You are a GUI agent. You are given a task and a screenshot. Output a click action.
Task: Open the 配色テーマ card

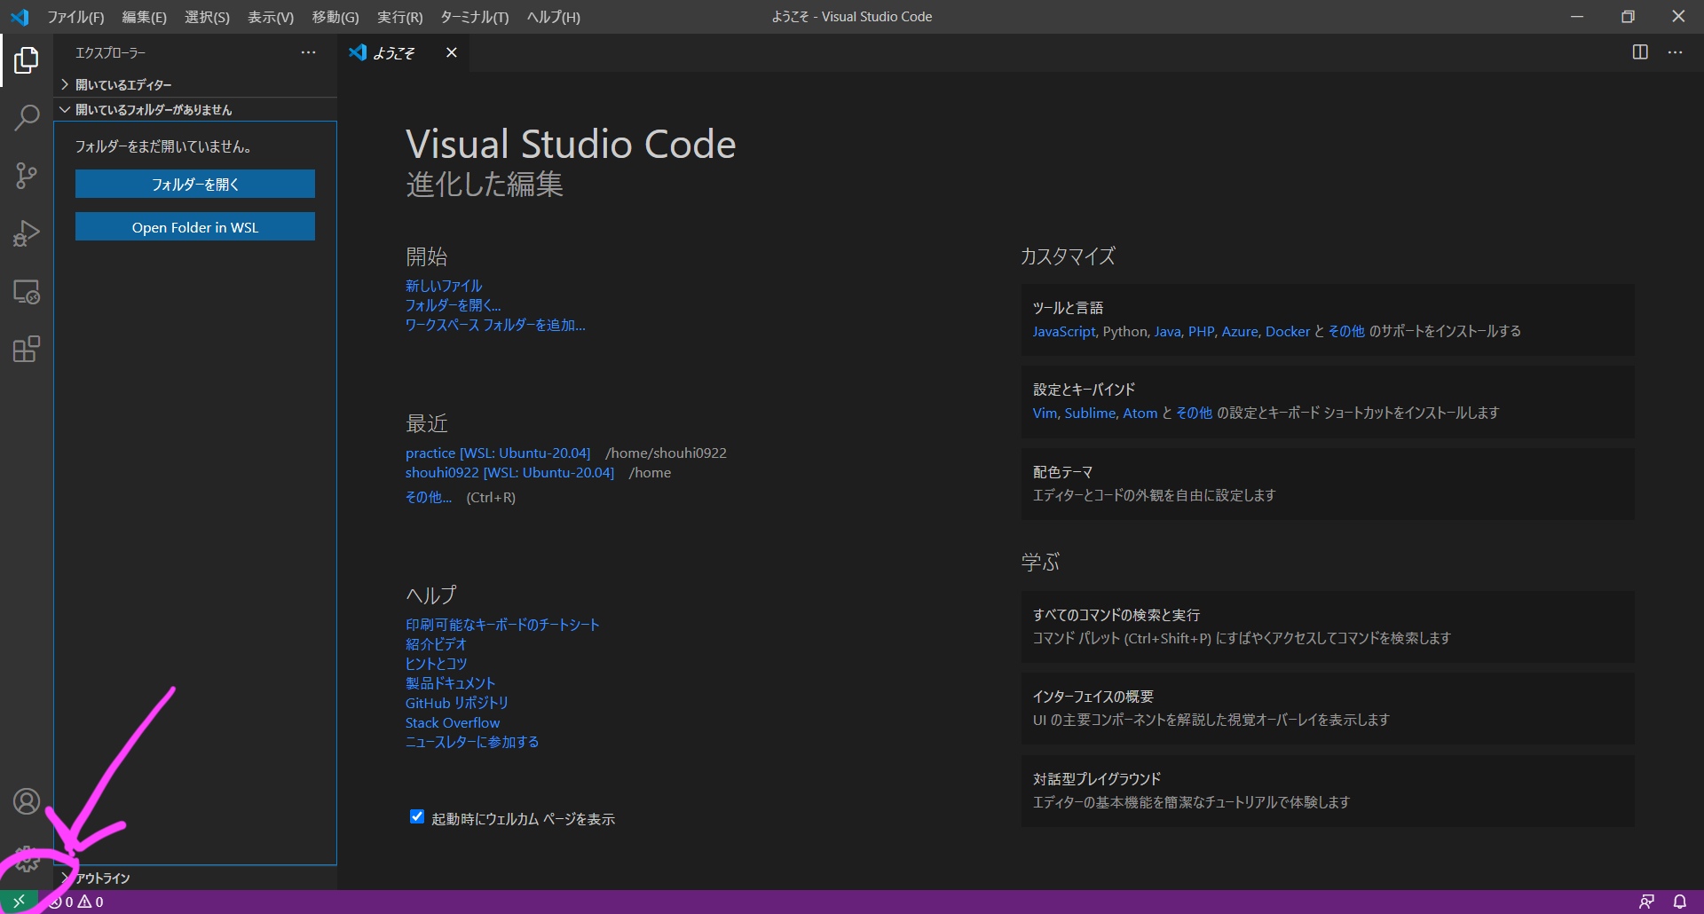click(x=1328, y=484)
